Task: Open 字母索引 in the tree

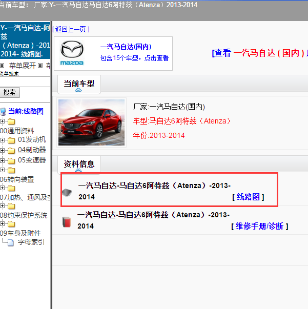Action: [x=31, y=242]
